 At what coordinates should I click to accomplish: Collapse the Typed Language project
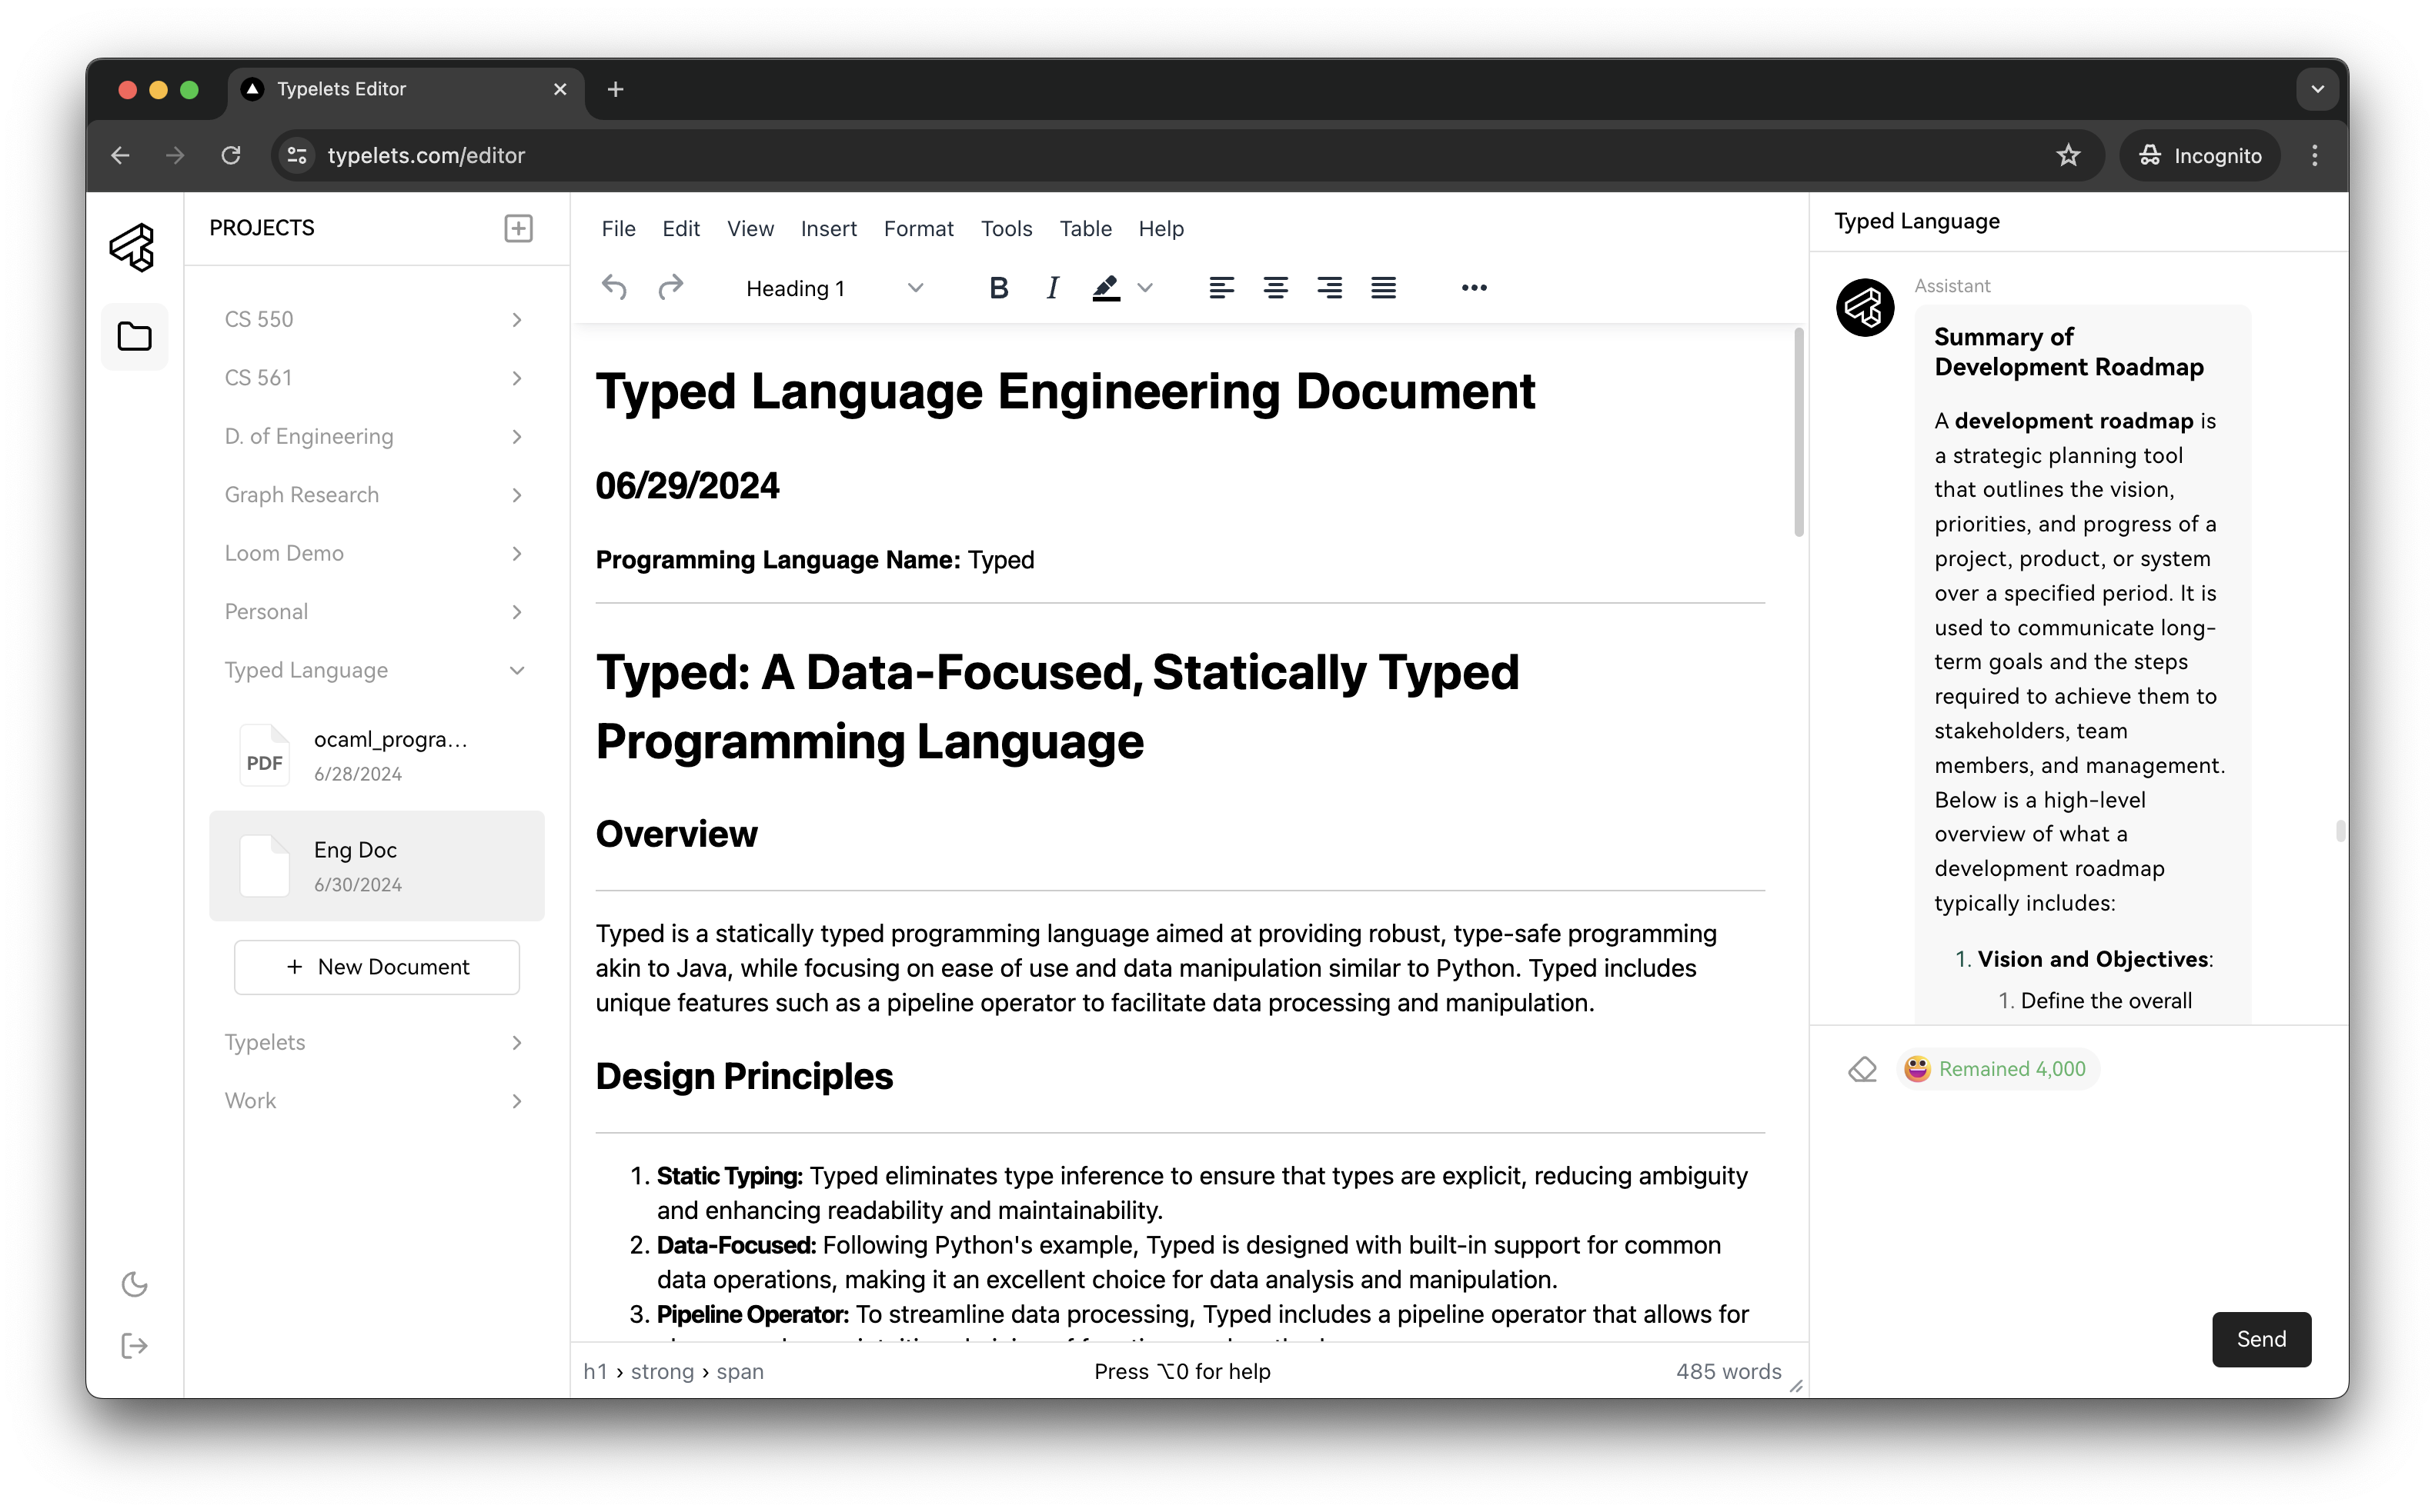click(516, 670)
